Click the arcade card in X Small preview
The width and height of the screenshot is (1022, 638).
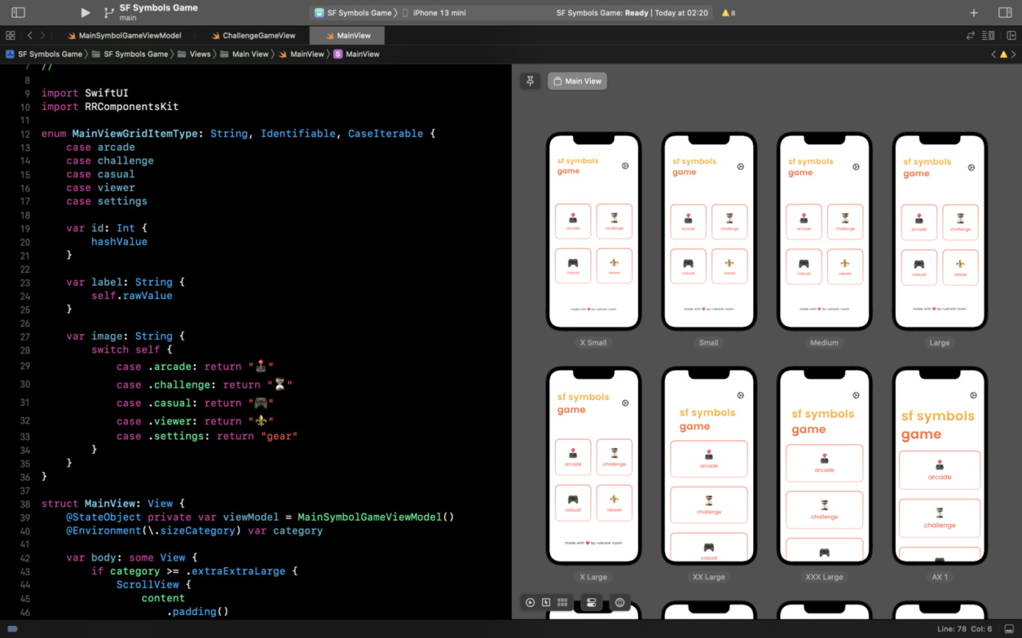click(573, 221)
